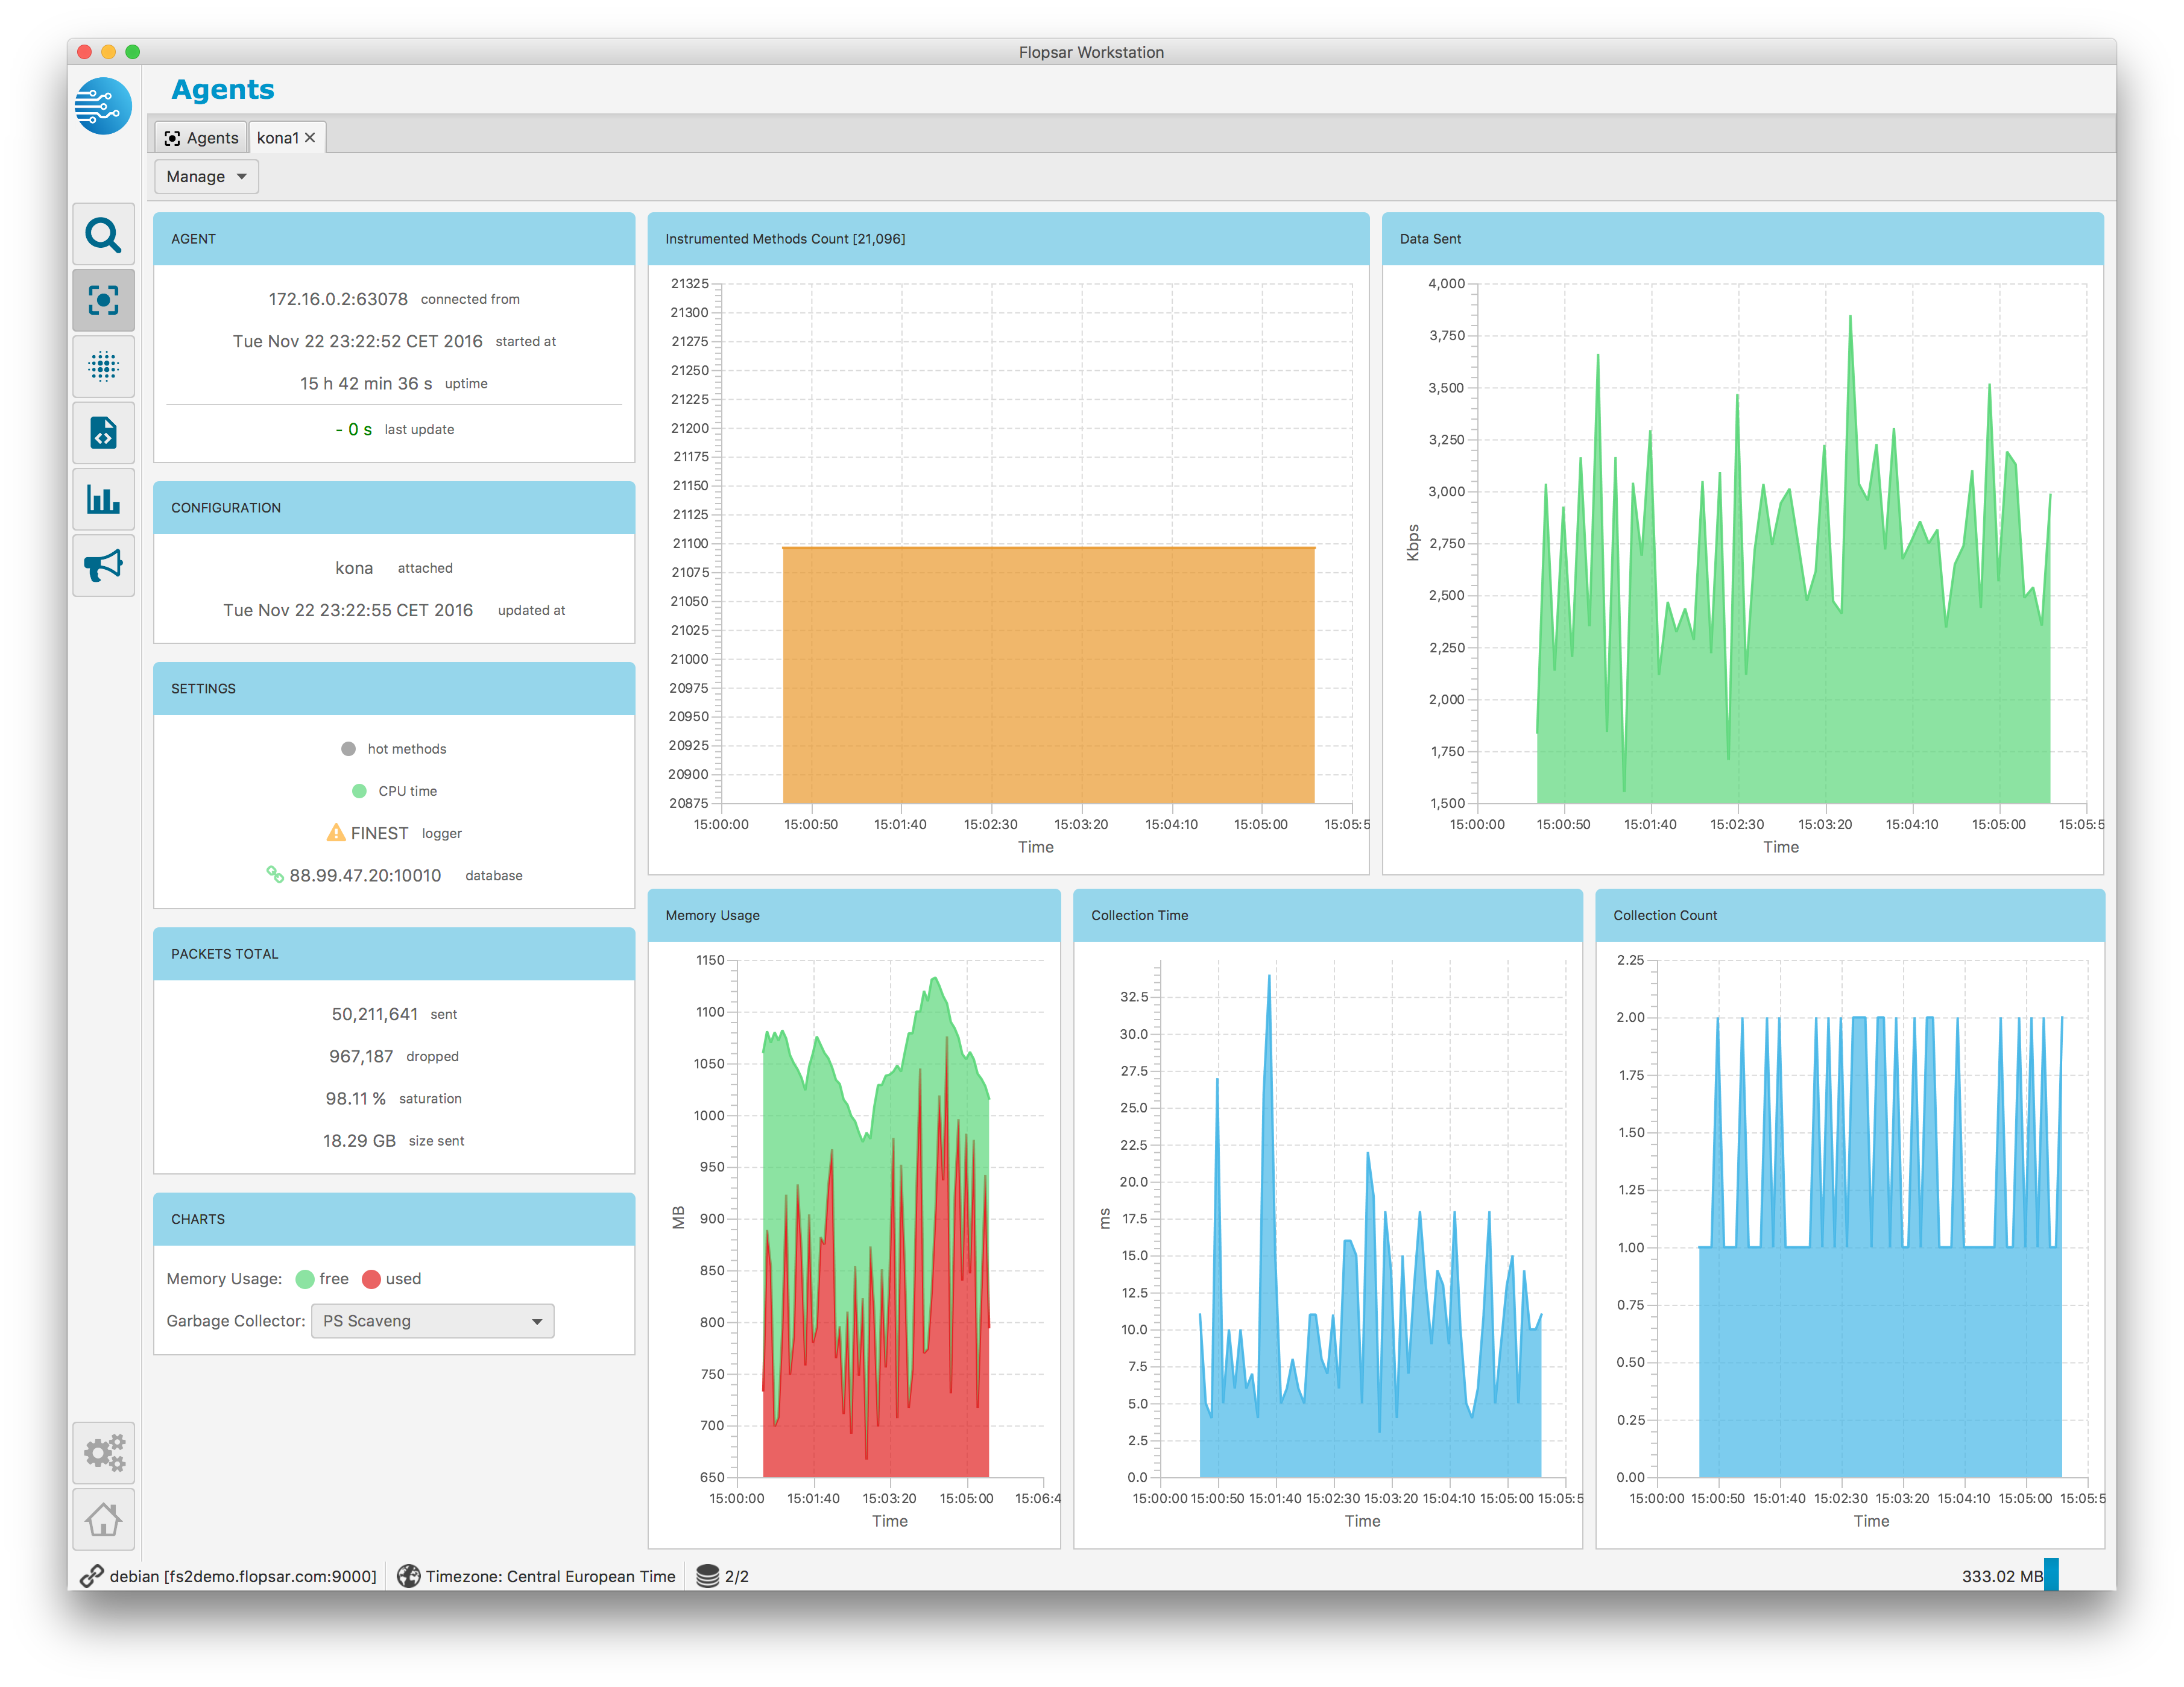Image resolution: width=2184 pixels, height=1687 pixels.
Task: Click the orange Instrumented Methods chart area
Action: click(x=1048, y=675)
